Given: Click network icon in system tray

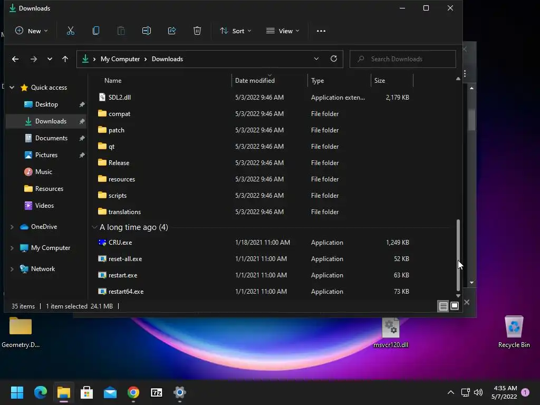Looking at the screenshot, I should [x=465, y=392].
